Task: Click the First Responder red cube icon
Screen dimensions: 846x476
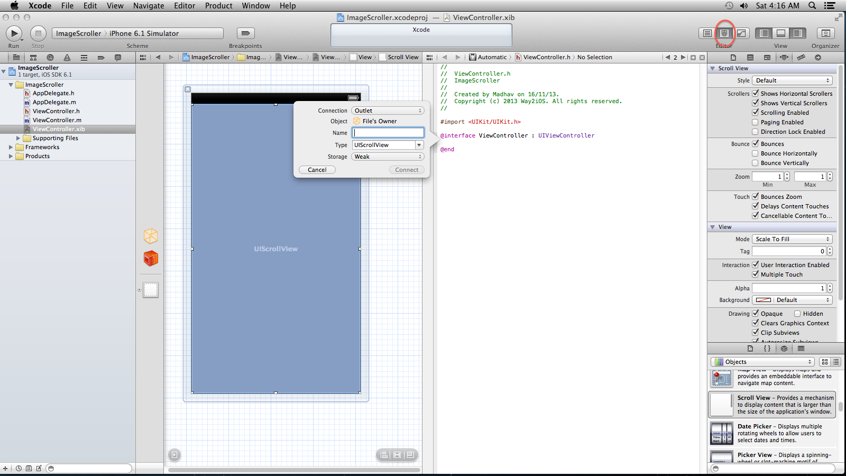Action: click(x=151, y=259)
